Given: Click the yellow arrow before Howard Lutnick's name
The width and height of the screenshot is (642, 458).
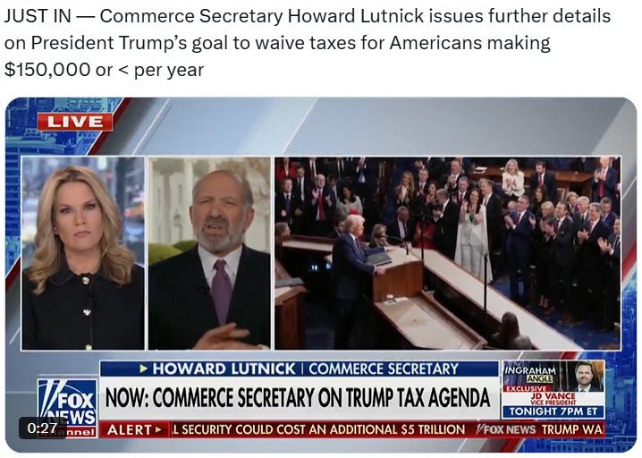Looking at the screenshot, I should pyautogui.click(x=143, y=369).
